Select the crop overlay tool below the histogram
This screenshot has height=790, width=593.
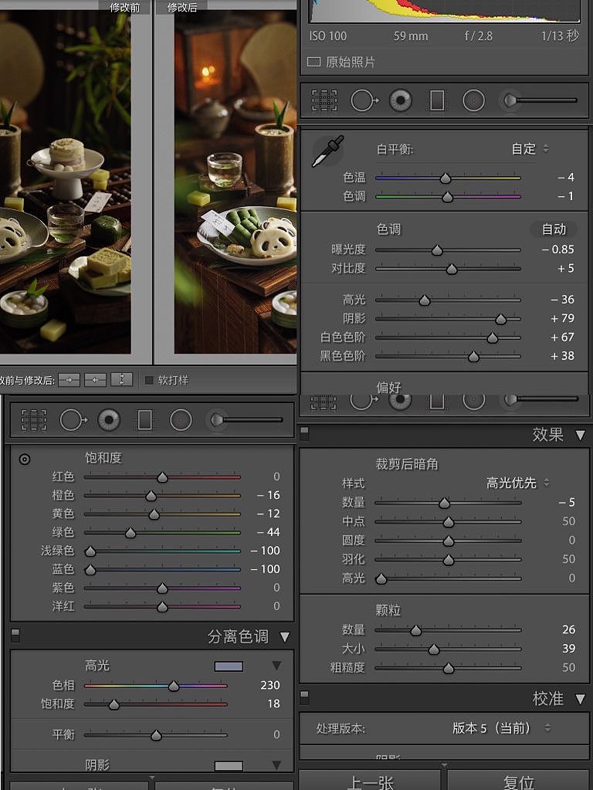[324, 100]
